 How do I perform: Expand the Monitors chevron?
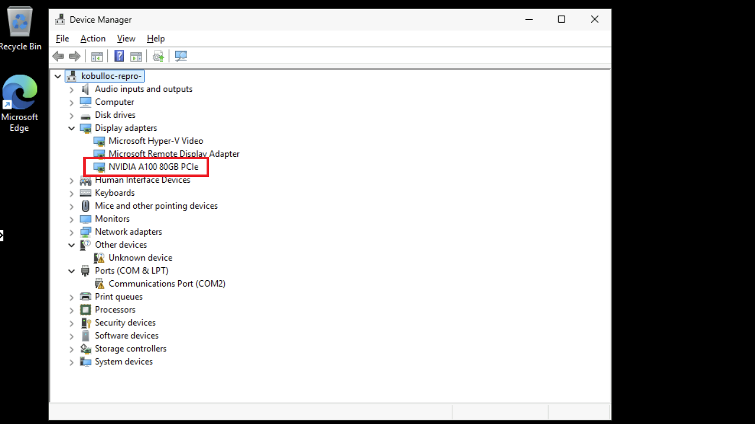[x=71, y=219]
